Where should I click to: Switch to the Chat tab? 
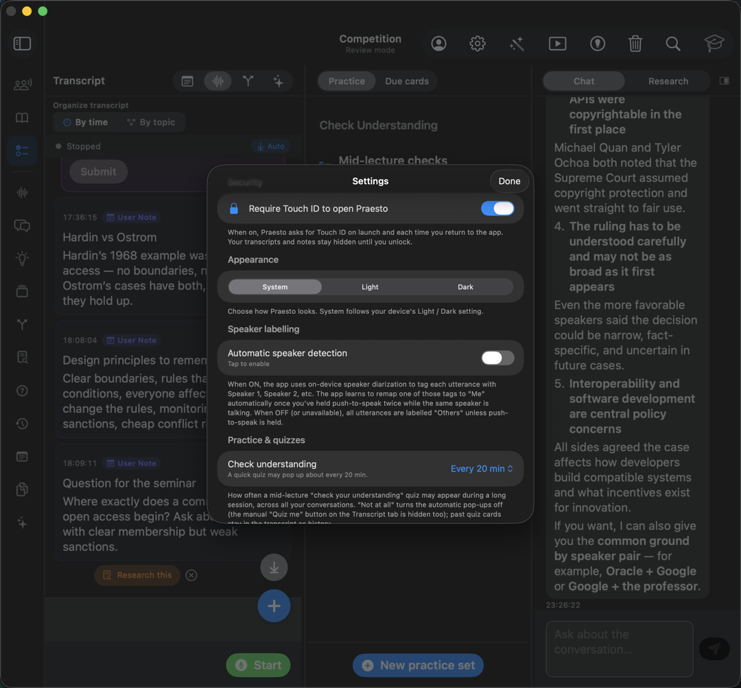point(584,81)
